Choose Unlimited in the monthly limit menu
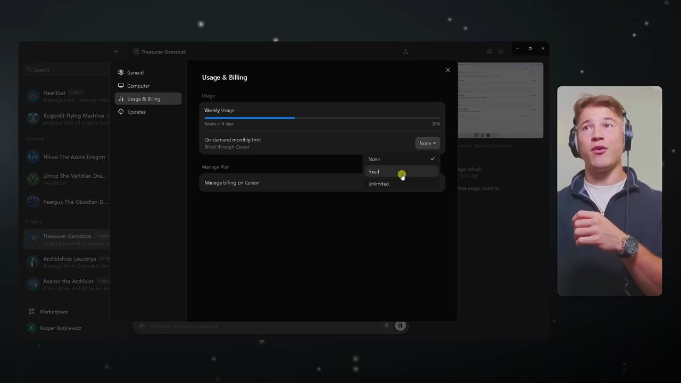This screenshot has height=383, width=681. [402, 184]
